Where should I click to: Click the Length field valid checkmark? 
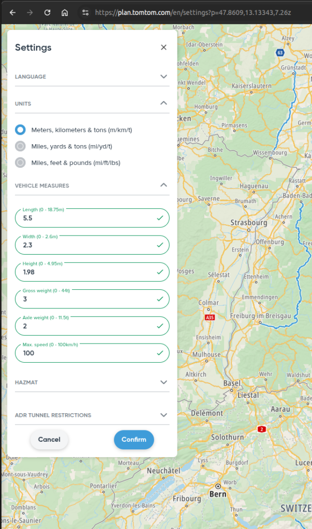coord(160,218)
